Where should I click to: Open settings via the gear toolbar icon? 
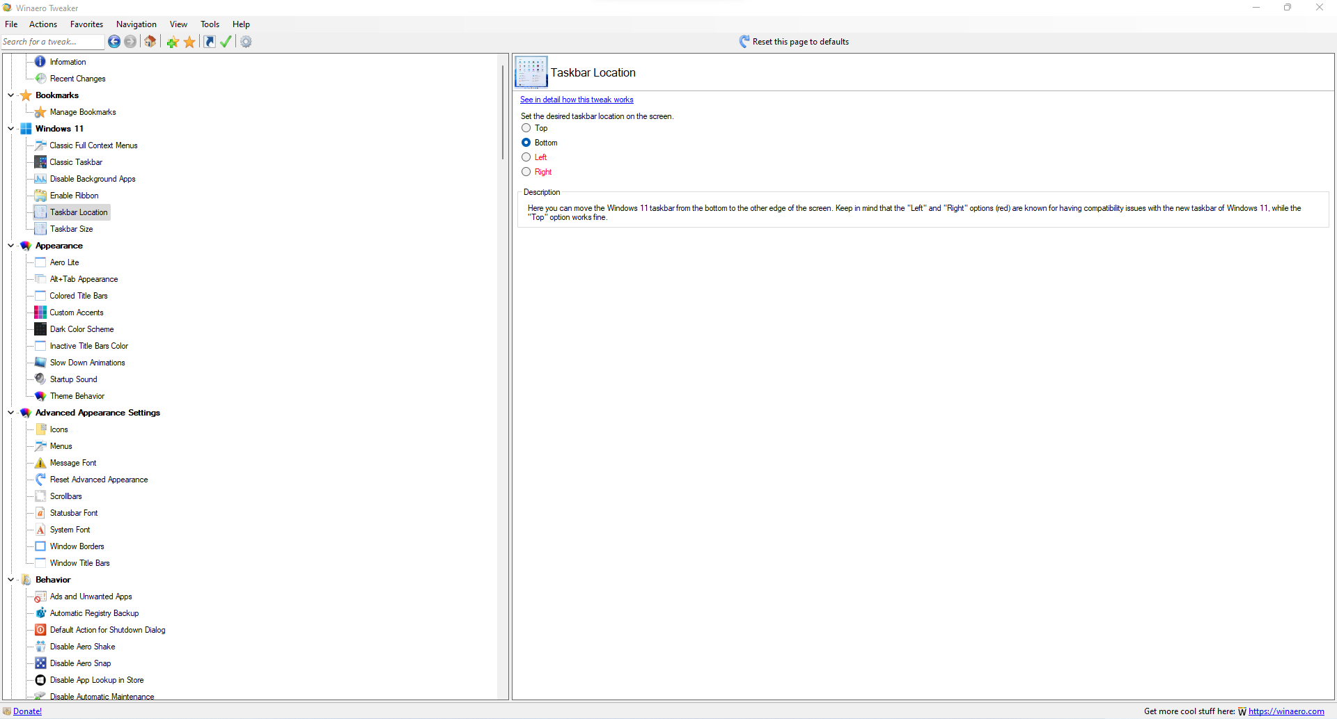[x=246, y=42]
